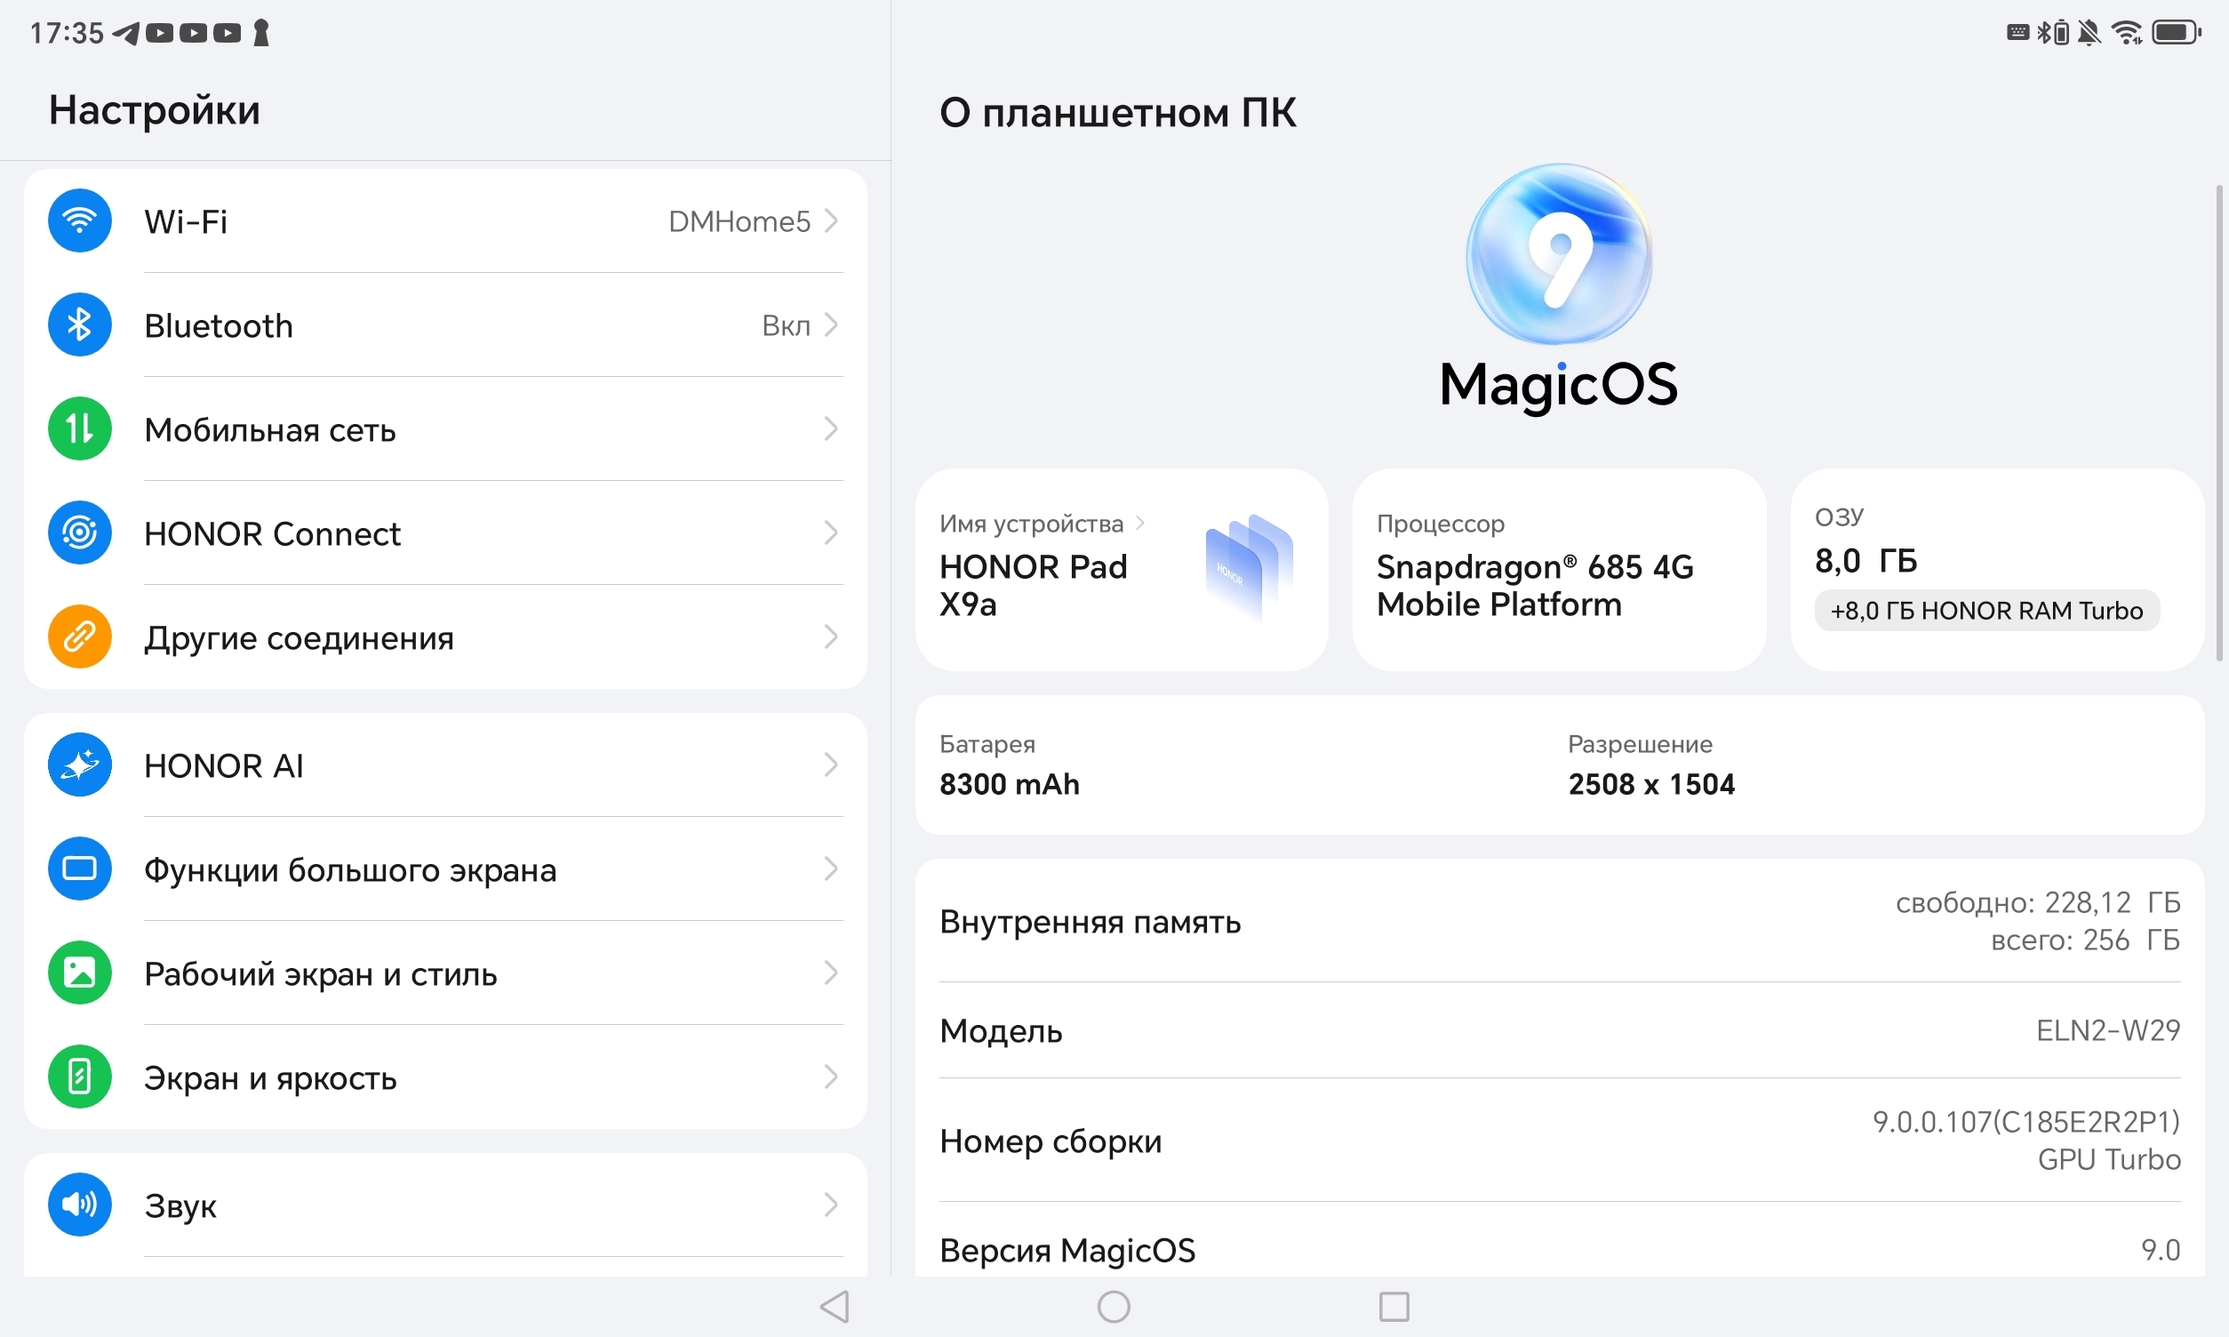
Task: Click the Другие соединения link icon
Action: 79,637
